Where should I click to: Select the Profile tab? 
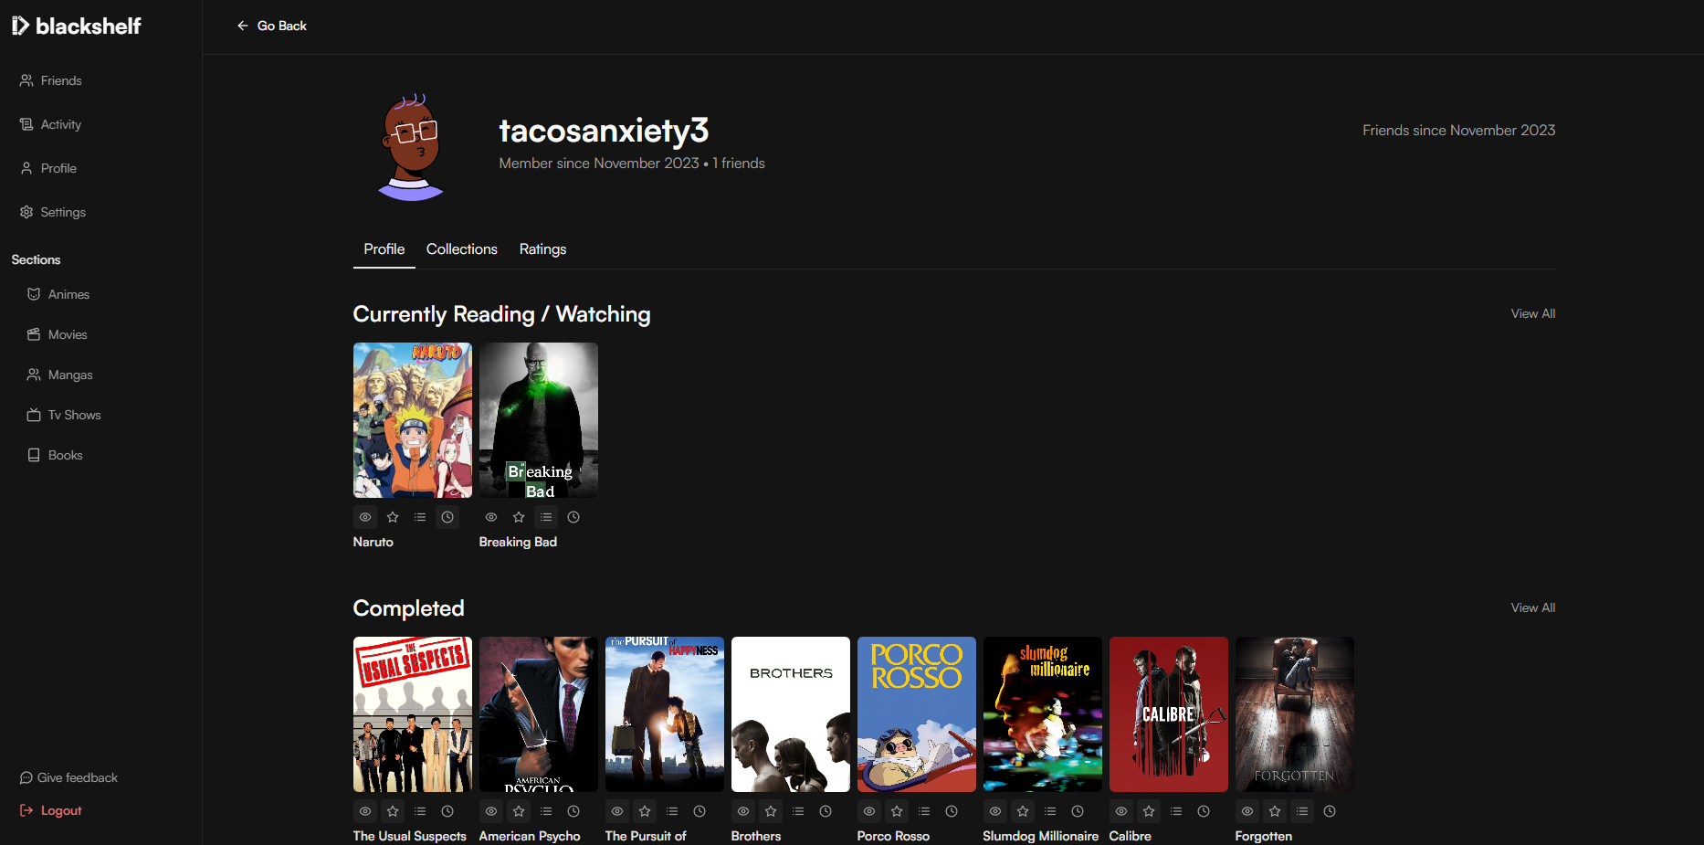384,249
